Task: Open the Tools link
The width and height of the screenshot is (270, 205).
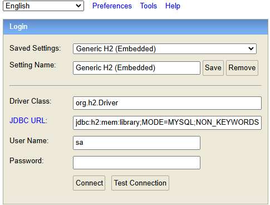Action: click(148, 6)
